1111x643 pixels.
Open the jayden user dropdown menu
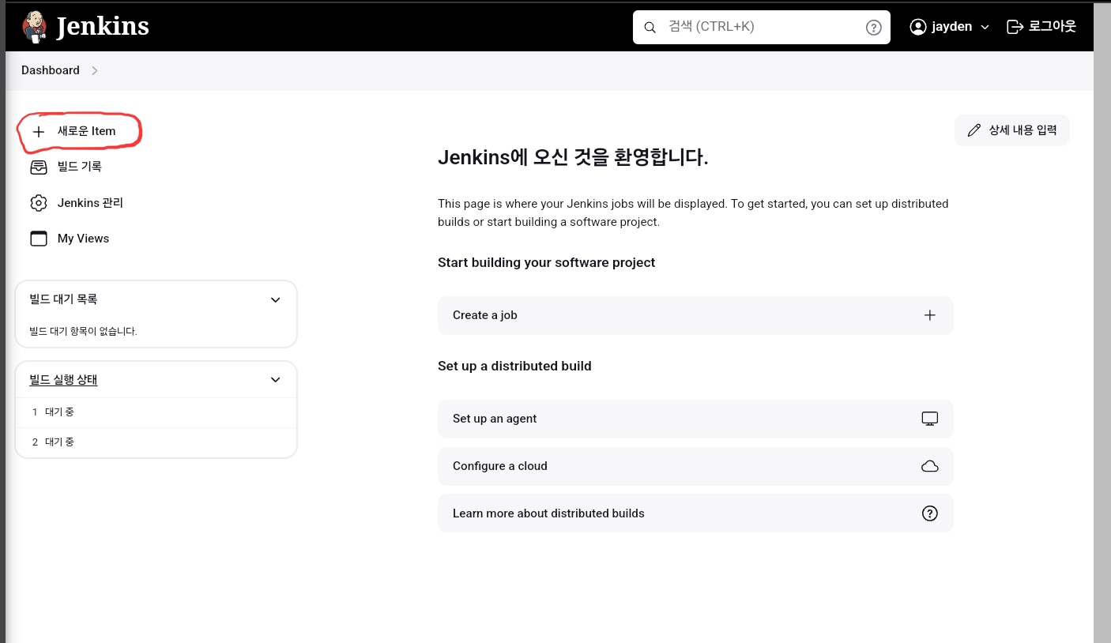pos(949,26)
